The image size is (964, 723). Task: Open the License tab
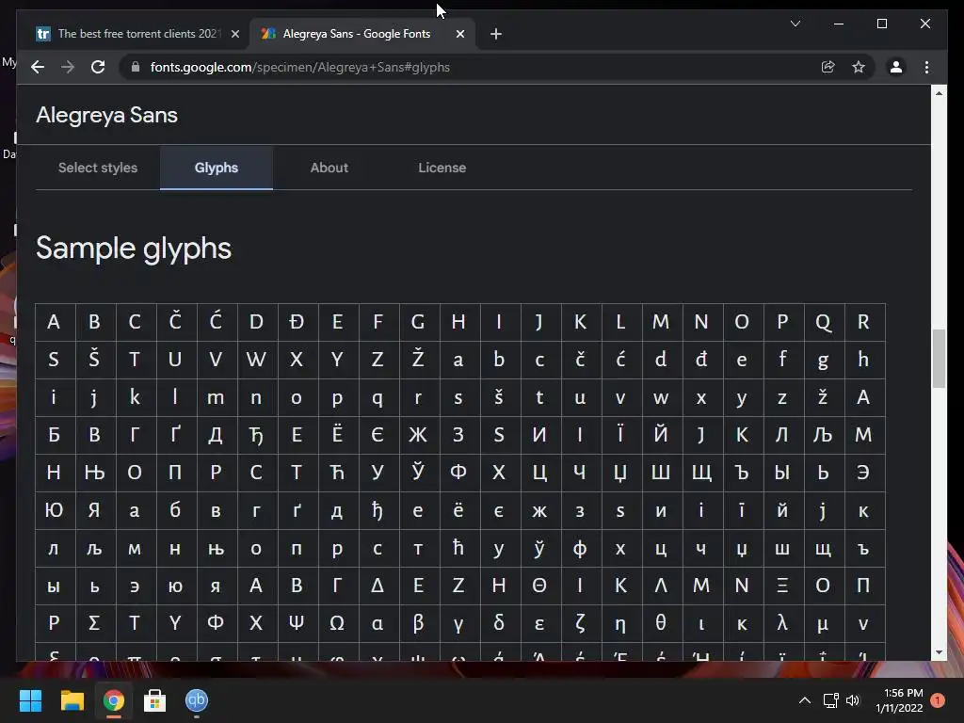(442, 168)
